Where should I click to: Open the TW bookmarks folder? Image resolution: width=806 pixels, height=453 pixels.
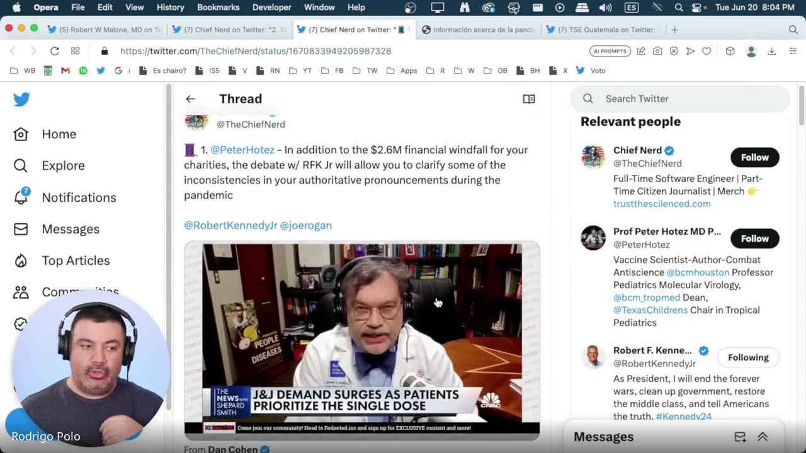tap(365, 70)
